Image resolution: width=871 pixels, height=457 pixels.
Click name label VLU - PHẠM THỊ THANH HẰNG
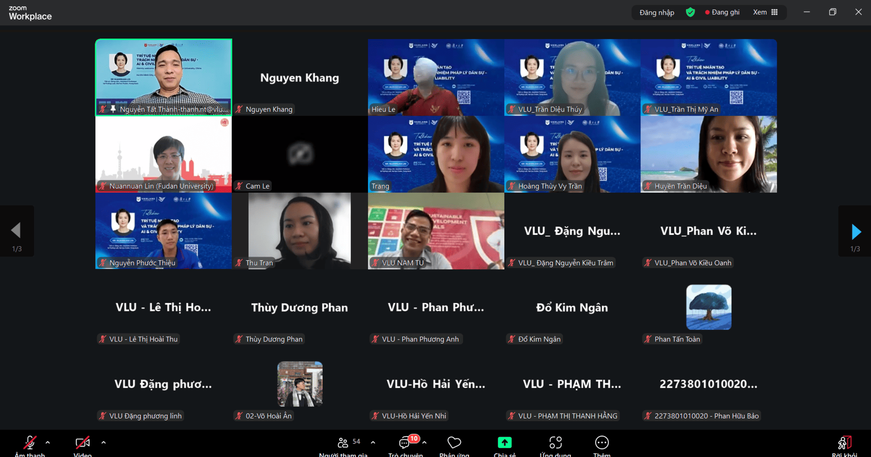point(568,416)
